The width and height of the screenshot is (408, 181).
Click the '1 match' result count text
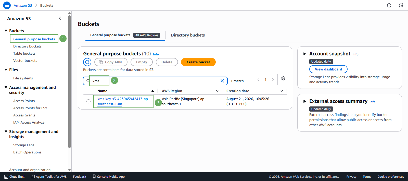237,81
